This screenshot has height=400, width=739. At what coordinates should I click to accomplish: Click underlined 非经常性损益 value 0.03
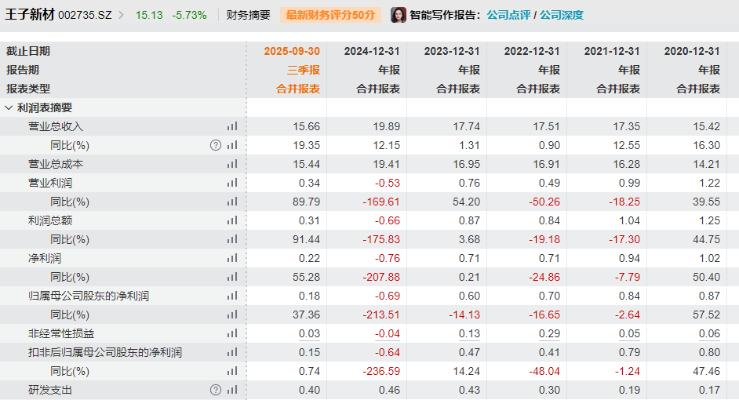coord(309,333)
